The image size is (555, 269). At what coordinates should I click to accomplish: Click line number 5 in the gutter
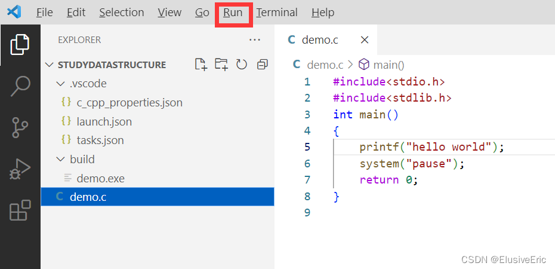pyautogui.click(x=307, y=147)
